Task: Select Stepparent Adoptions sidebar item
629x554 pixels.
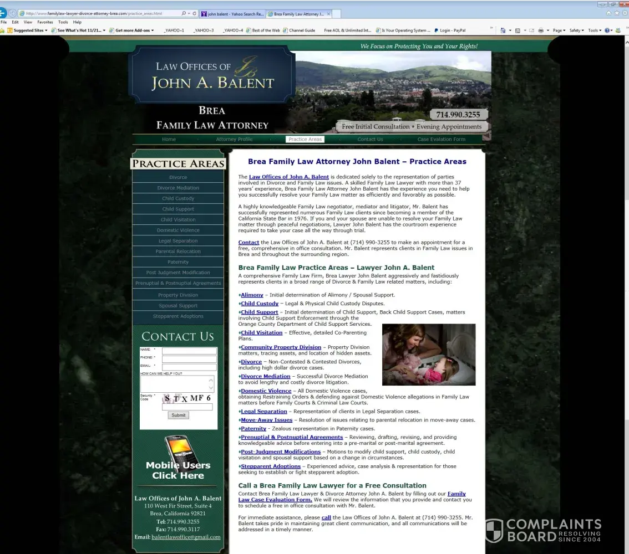Action: click(x=178, y=316)
